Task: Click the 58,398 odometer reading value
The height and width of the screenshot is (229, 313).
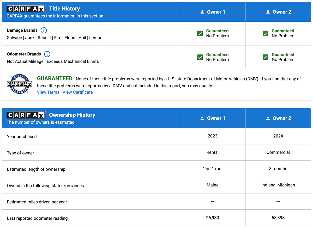Action: pyautogui.click(x=278, y=218)
